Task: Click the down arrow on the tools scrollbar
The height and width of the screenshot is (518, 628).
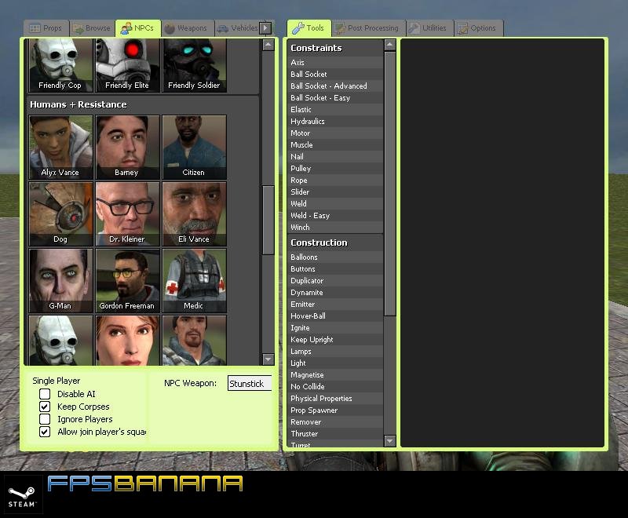Action: click(390, 442)
